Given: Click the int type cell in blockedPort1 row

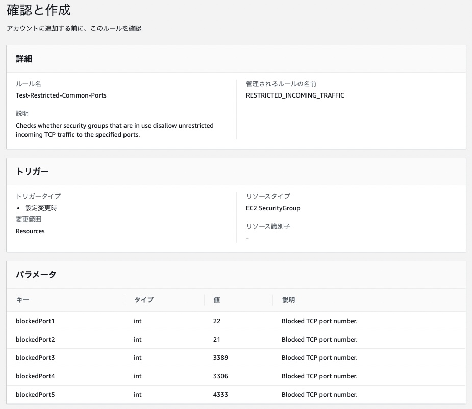Looking at the screenshot, I should point(138,321).
